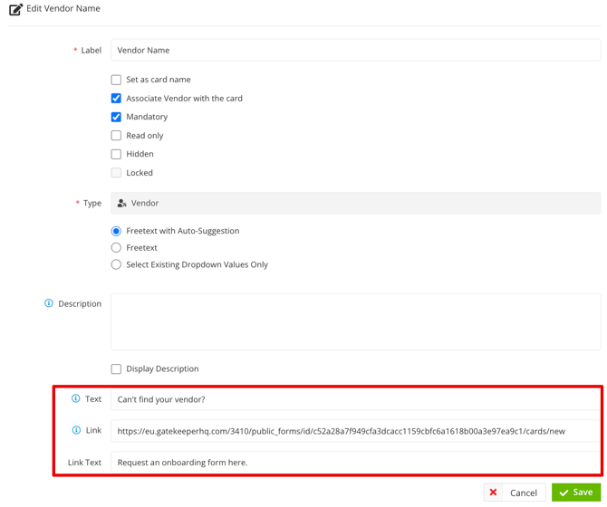Click the checkmark icon on Save button
The width and height of the screenshot is (607, 507).
(564, 493)
